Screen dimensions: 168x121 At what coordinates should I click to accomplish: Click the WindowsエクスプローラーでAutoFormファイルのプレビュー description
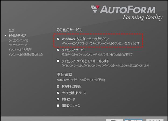pos(101,44)
